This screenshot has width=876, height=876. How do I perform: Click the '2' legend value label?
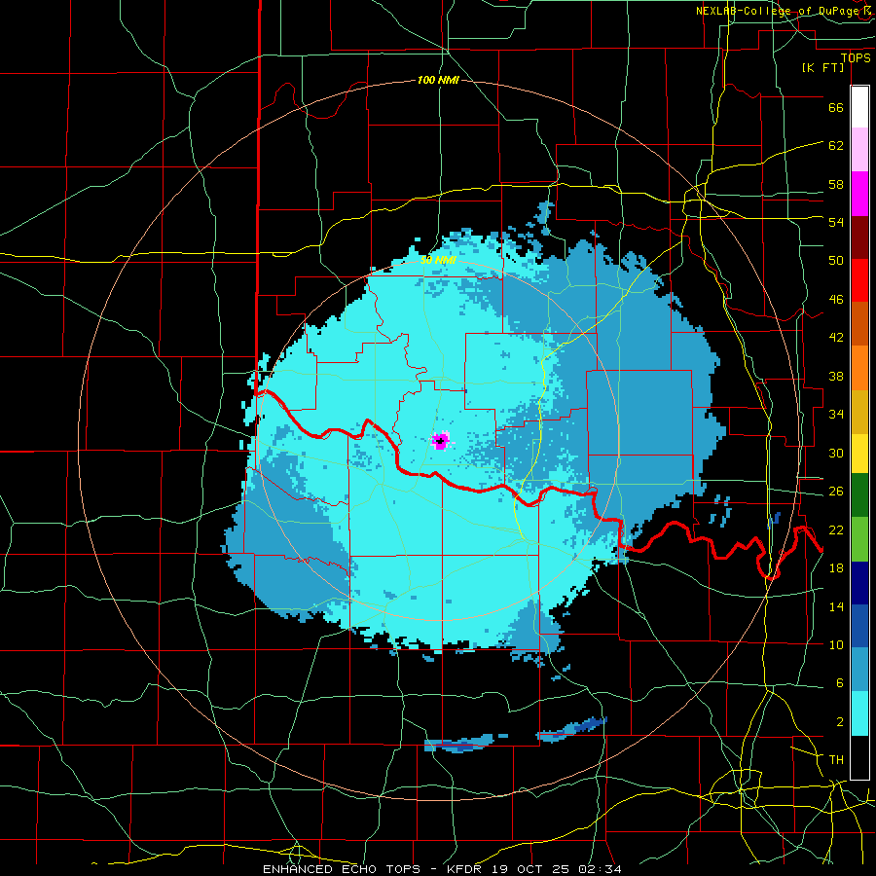(x=839, y=722)
